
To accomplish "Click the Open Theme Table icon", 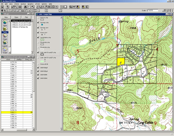I will 20,7.
